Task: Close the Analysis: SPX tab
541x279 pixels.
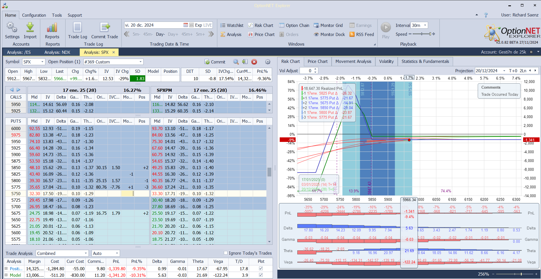Action: click(x=113, y=52)
